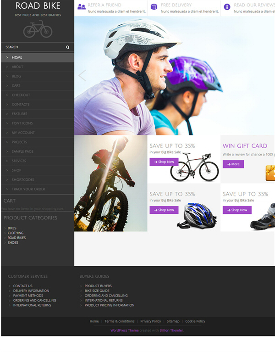Click into the Search input field
Screen dimensions: 275x352
[x=32, y=47]
